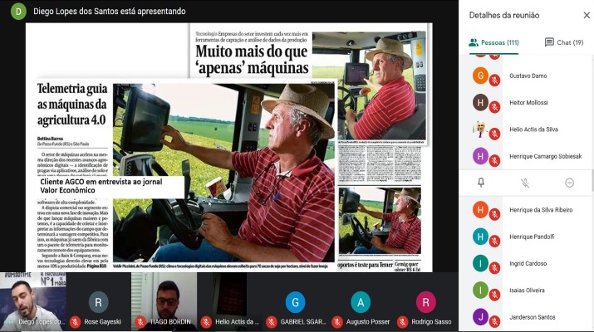Click Helio Actis da... video tile

pyautogui.click(x=229, y=302)
